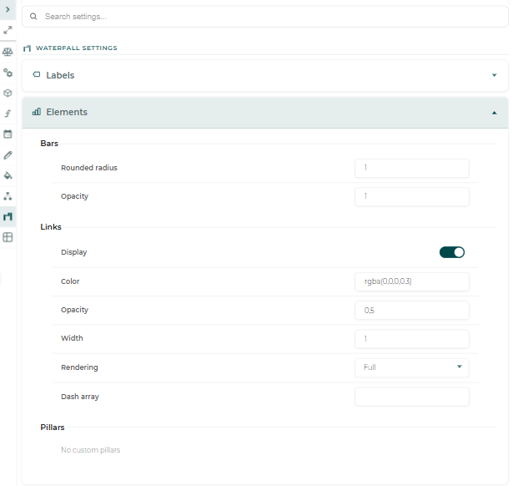Open the cube sidebar icon
The height and width of the screenshot is (486, 513).
click(x=8, y=93)
